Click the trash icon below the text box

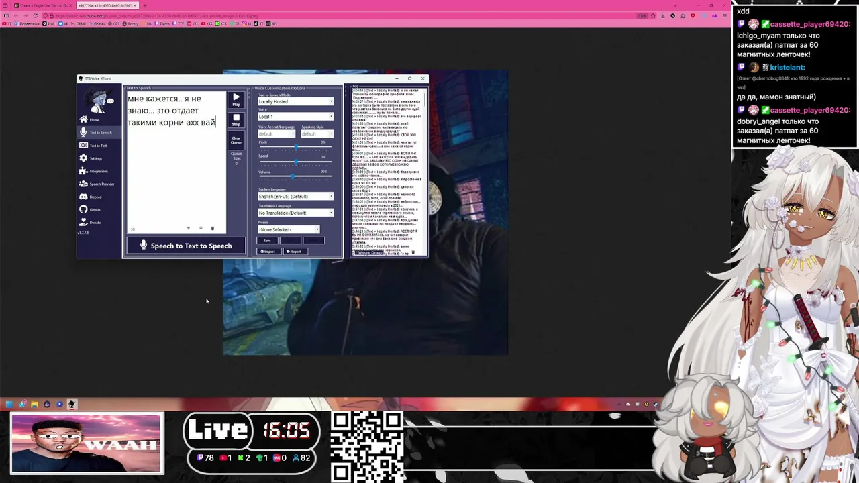click(x=212, y=228)
